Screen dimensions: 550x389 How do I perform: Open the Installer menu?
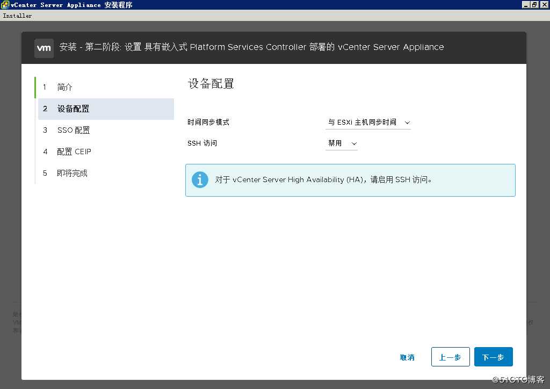tap(17, 16)
